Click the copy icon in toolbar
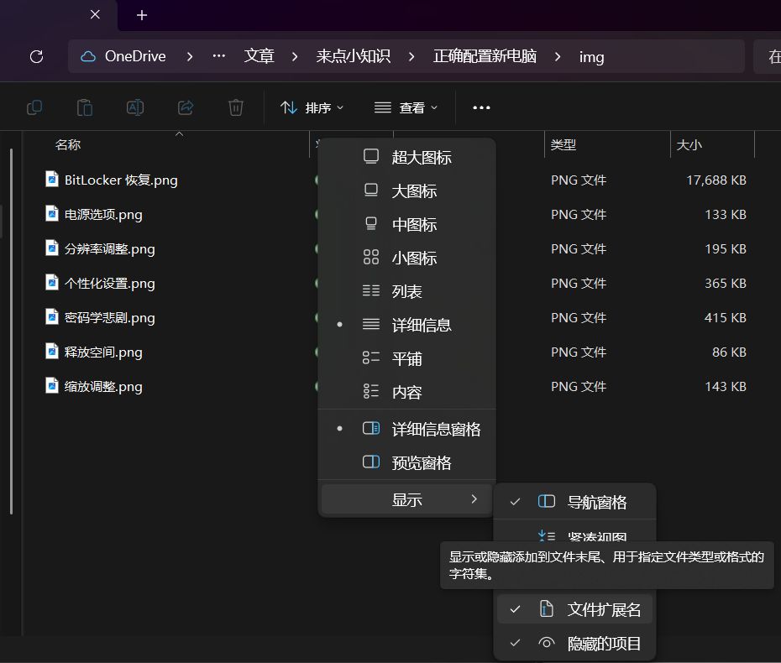 pos(34,107)
